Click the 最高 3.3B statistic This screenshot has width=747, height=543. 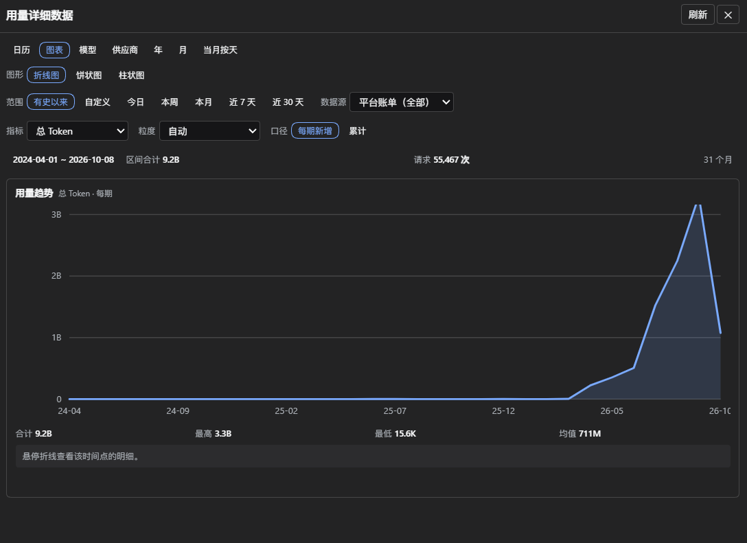pyautogui.click(x=214, y=433)
